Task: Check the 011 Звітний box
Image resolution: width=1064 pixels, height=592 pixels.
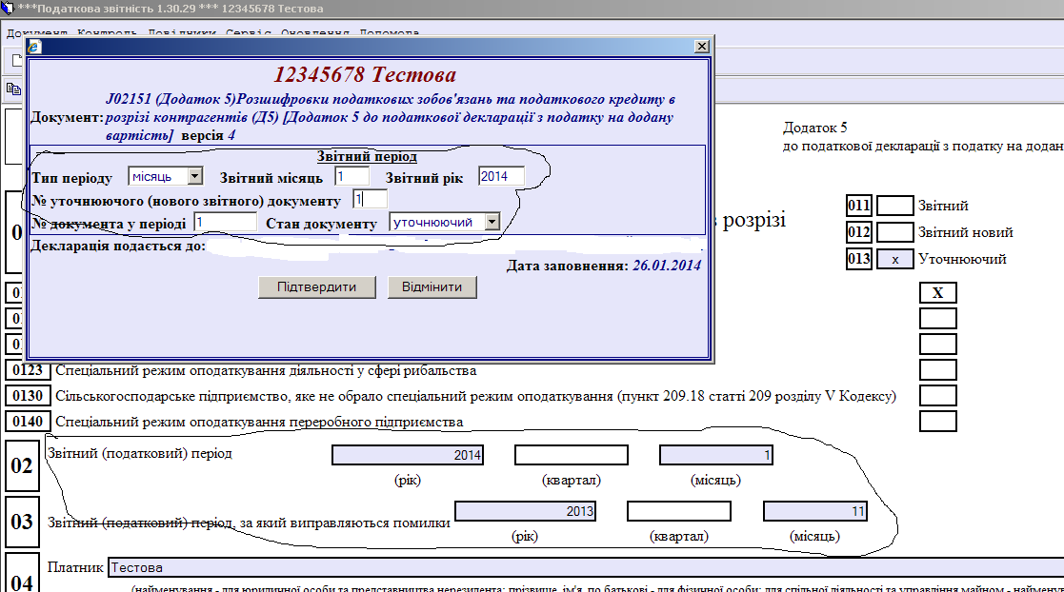Action: tap(894, 206)
